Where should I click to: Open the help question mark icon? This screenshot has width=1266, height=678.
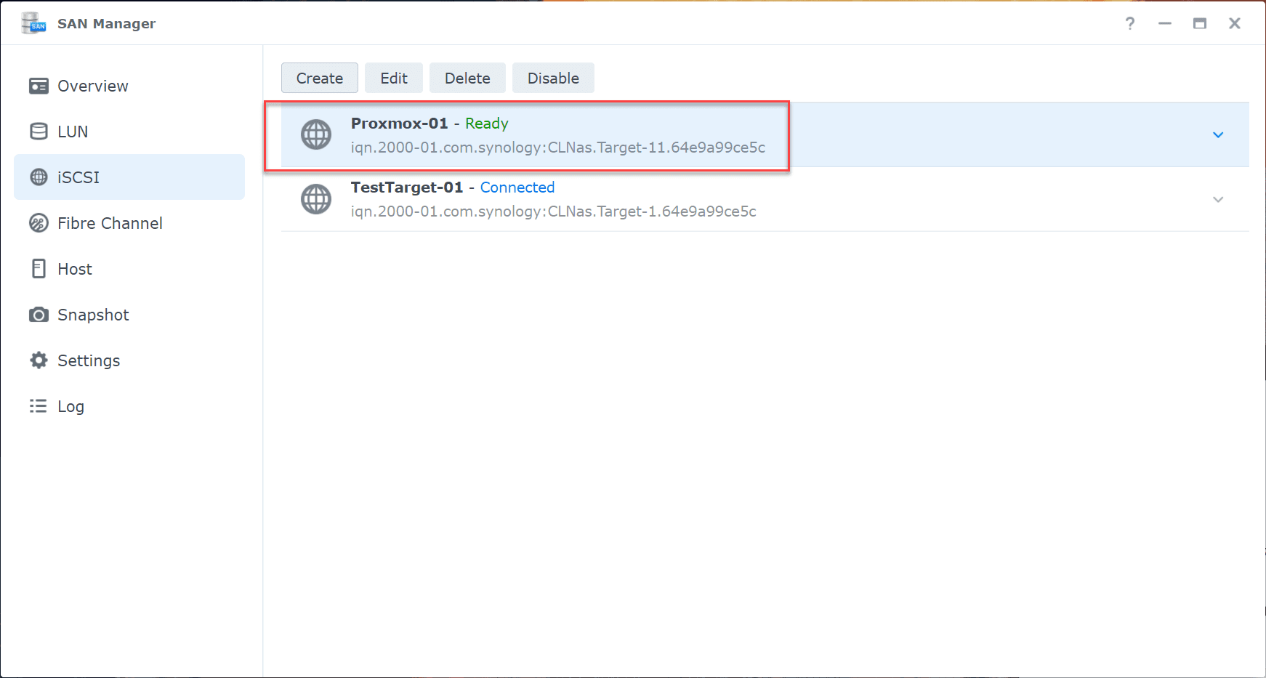pos(1129,23)
